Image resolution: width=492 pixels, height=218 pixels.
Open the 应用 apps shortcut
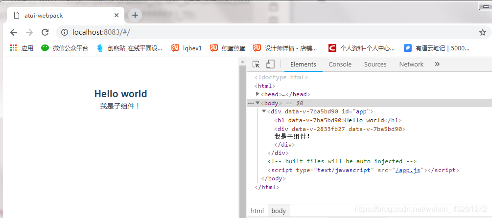click(22, 48)
